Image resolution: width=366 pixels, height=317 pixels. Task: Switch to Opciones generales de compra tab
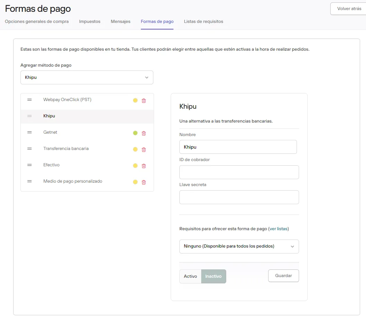(x=37, y=22)
